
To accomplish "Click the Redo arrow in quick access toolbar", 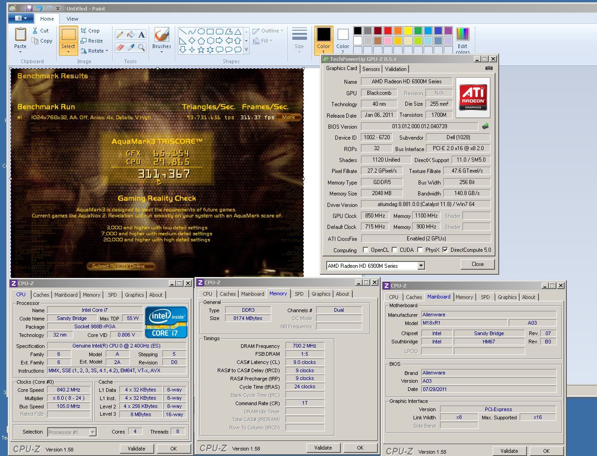I will 49,8.
